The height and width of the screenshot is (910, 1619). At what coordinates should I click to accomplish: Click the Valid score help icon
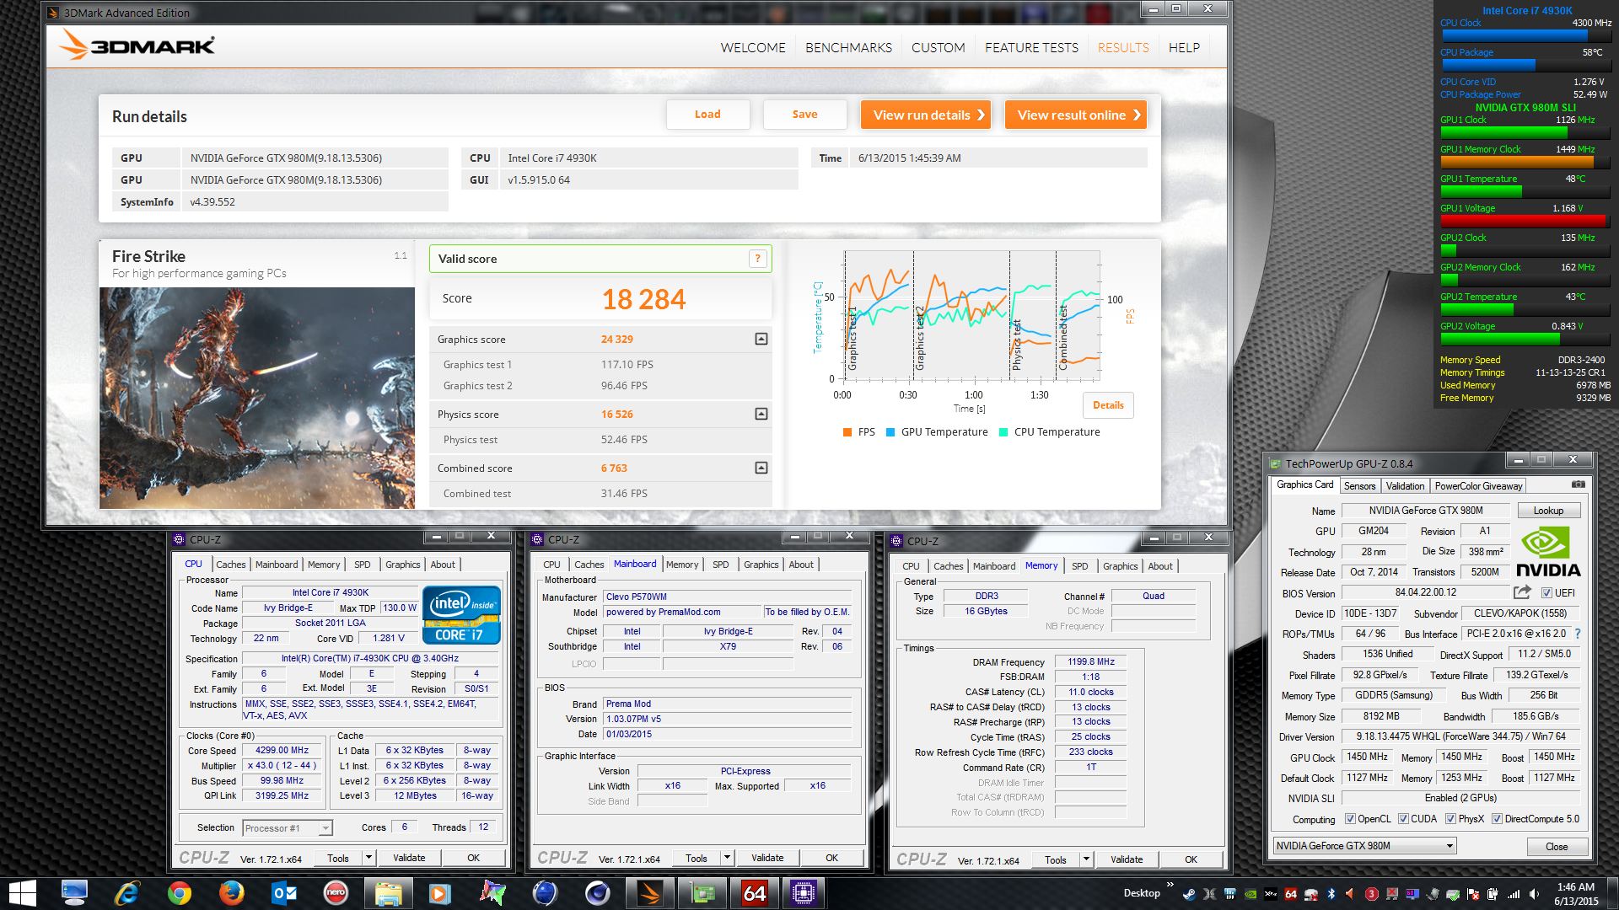pos(757,259)
